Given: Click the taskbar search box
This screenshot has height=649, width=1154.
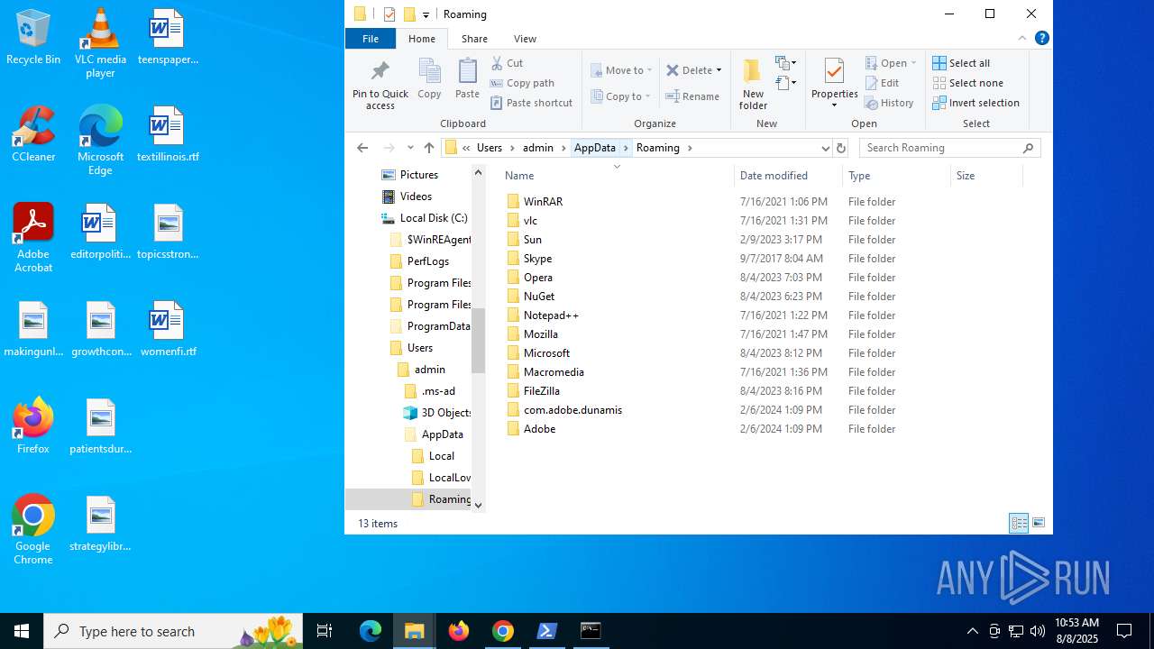Looking at the screenshot, I should click(x=174, y=631).
